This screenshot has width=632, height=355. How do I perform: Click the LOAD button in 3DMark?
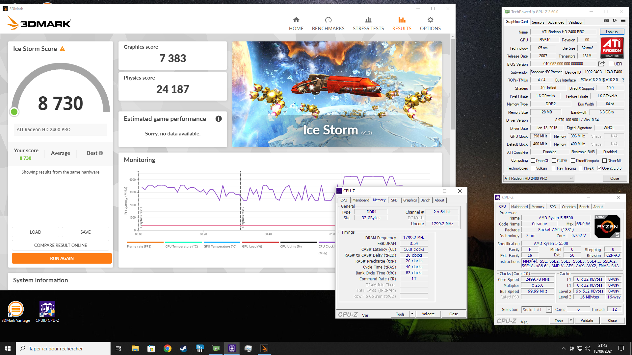36,232
